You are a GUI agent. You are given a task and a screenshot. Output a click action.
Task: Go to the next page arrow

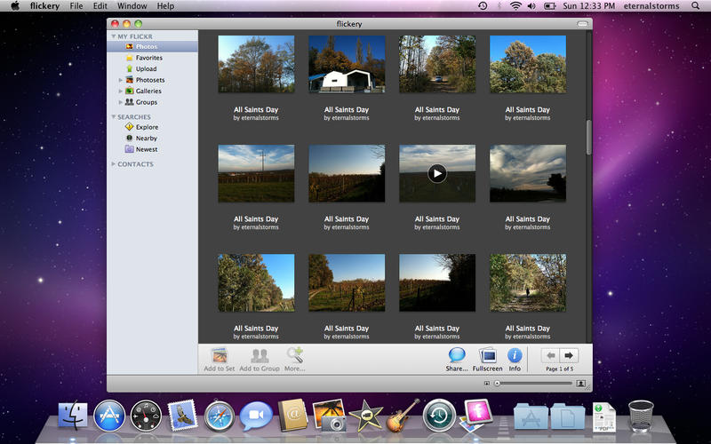[569, 355]
